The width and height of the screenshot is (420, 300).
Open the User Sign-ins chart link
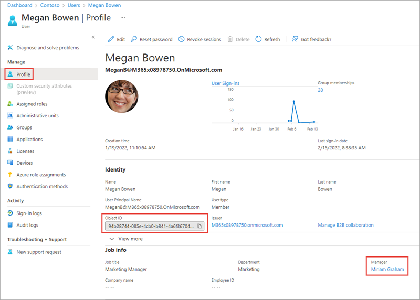pyautogui.click(x=225, y=83)
